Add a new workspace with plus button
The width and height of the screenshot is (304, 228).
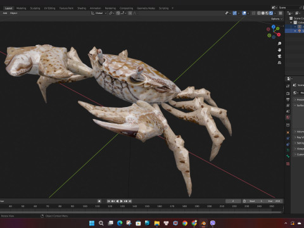click(172, 8)
